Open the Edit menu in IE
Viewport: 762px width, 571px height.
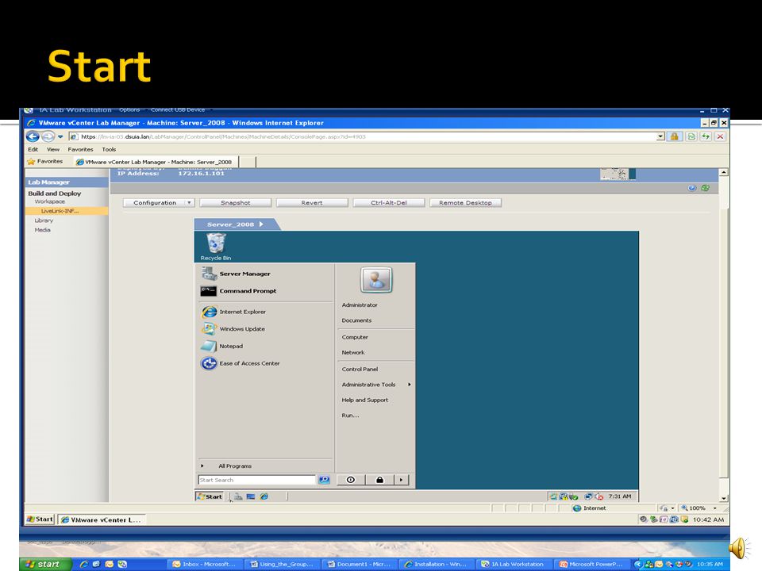33,150
